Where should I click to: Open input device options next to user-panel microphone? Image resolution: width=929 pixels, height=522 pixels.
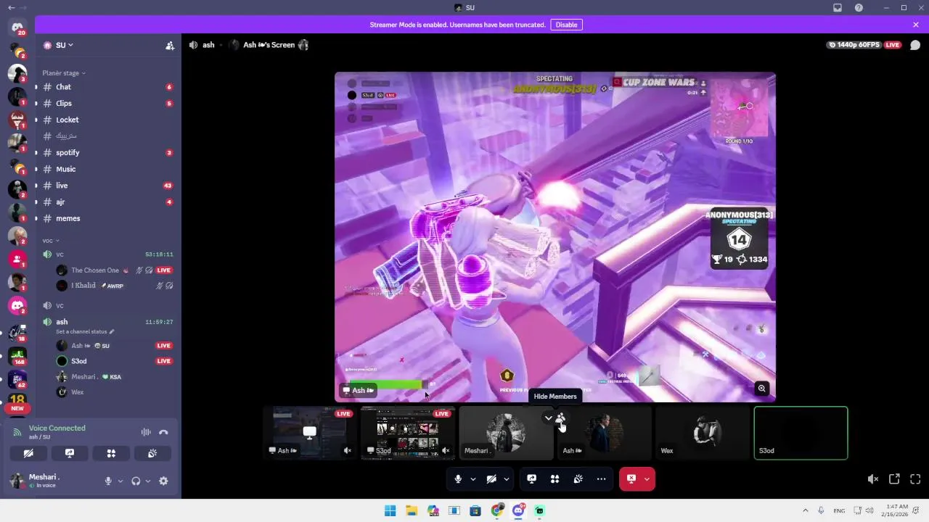(120, 481)
